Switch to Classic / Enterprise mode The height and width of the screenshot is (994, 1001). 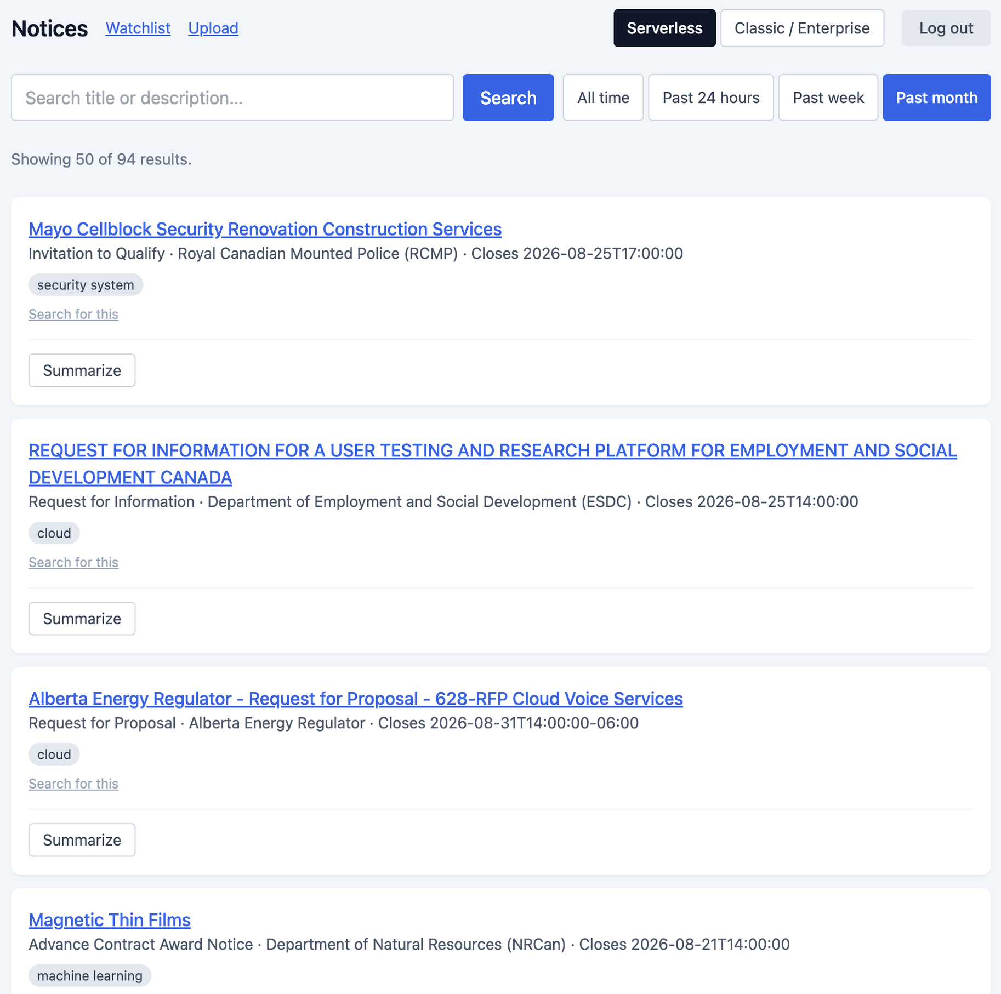point(802,28)
